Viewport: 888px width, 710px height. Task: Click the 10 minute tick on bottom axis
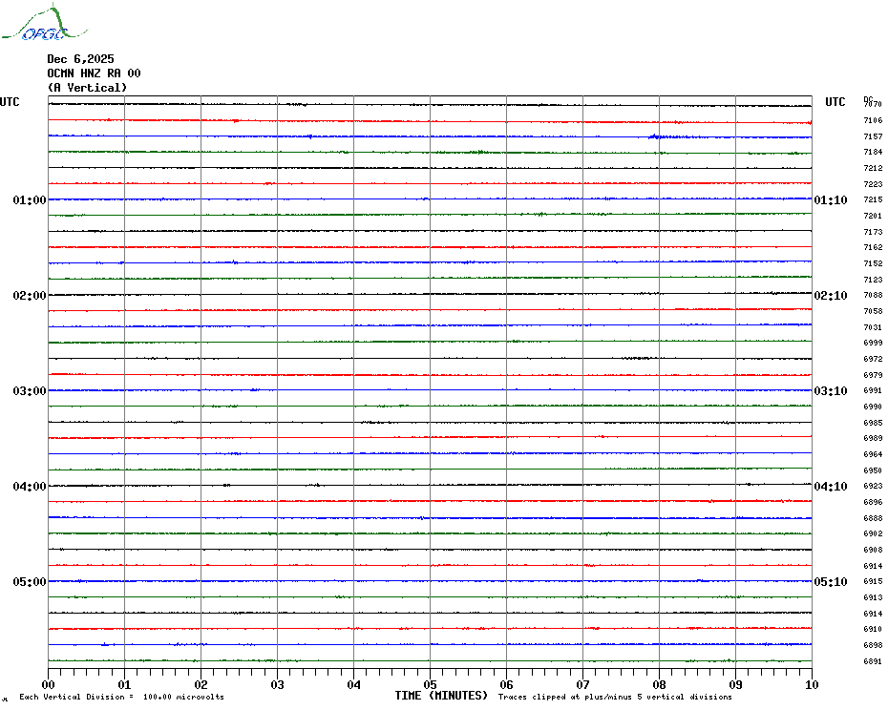pos(811,684)
